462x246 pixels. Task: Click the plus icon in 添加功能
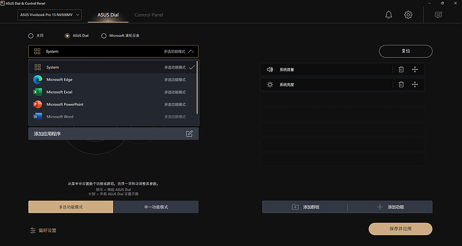380,207
